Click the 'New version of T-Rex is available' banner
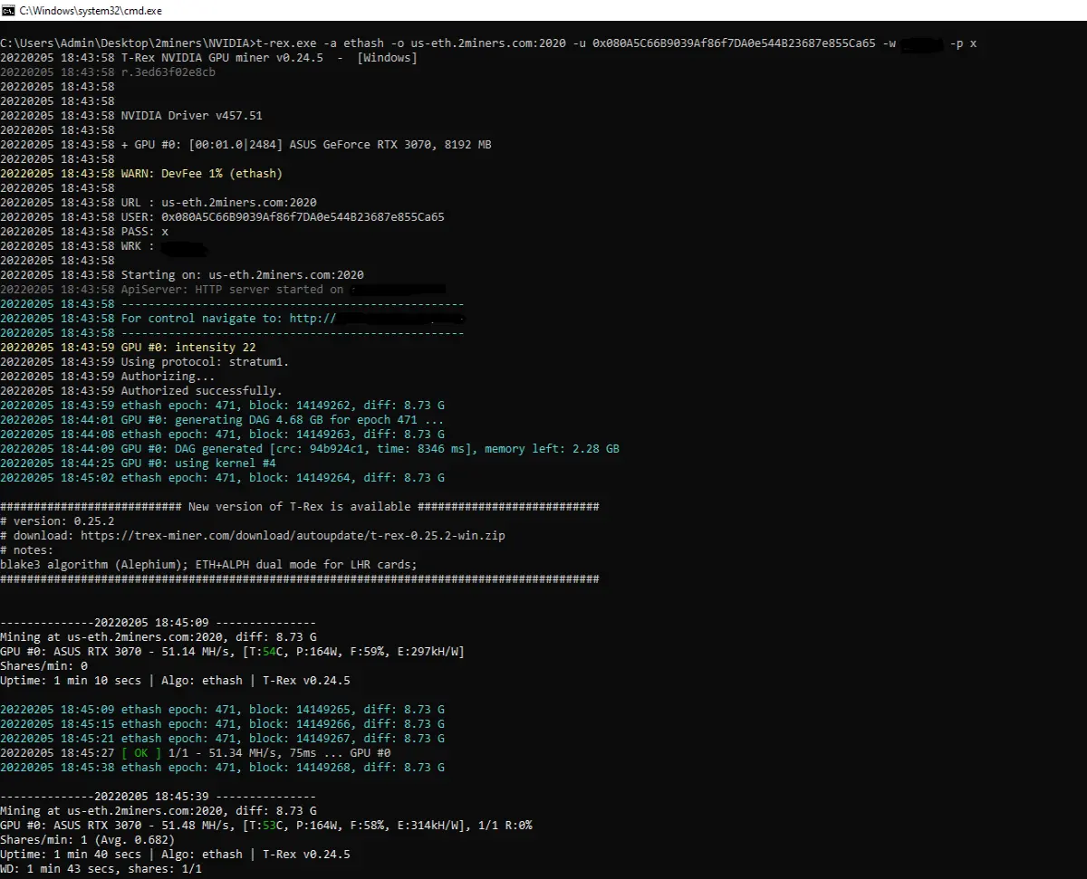The height and width of the screenshot is (879, 1087). tap(300, 507)
